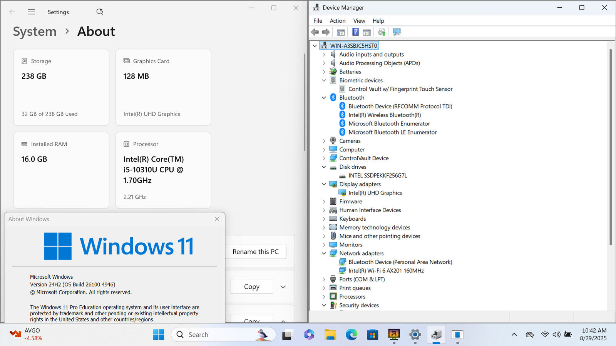Expand Ports (COM & LPT) category
616x346 pixels.
tap(324, 279)
